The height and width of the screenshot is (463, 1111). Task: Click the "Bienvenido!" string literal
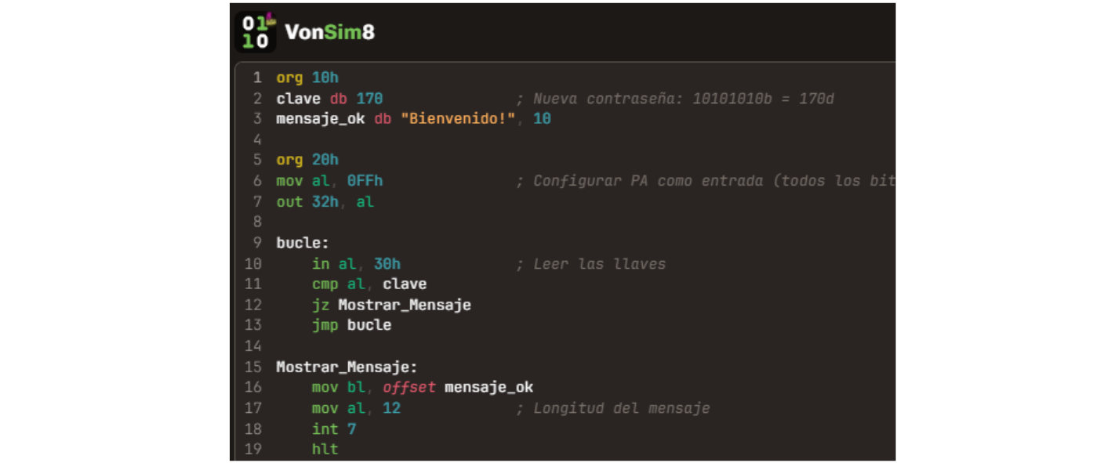pyautogui.click(x=463, y=119)
